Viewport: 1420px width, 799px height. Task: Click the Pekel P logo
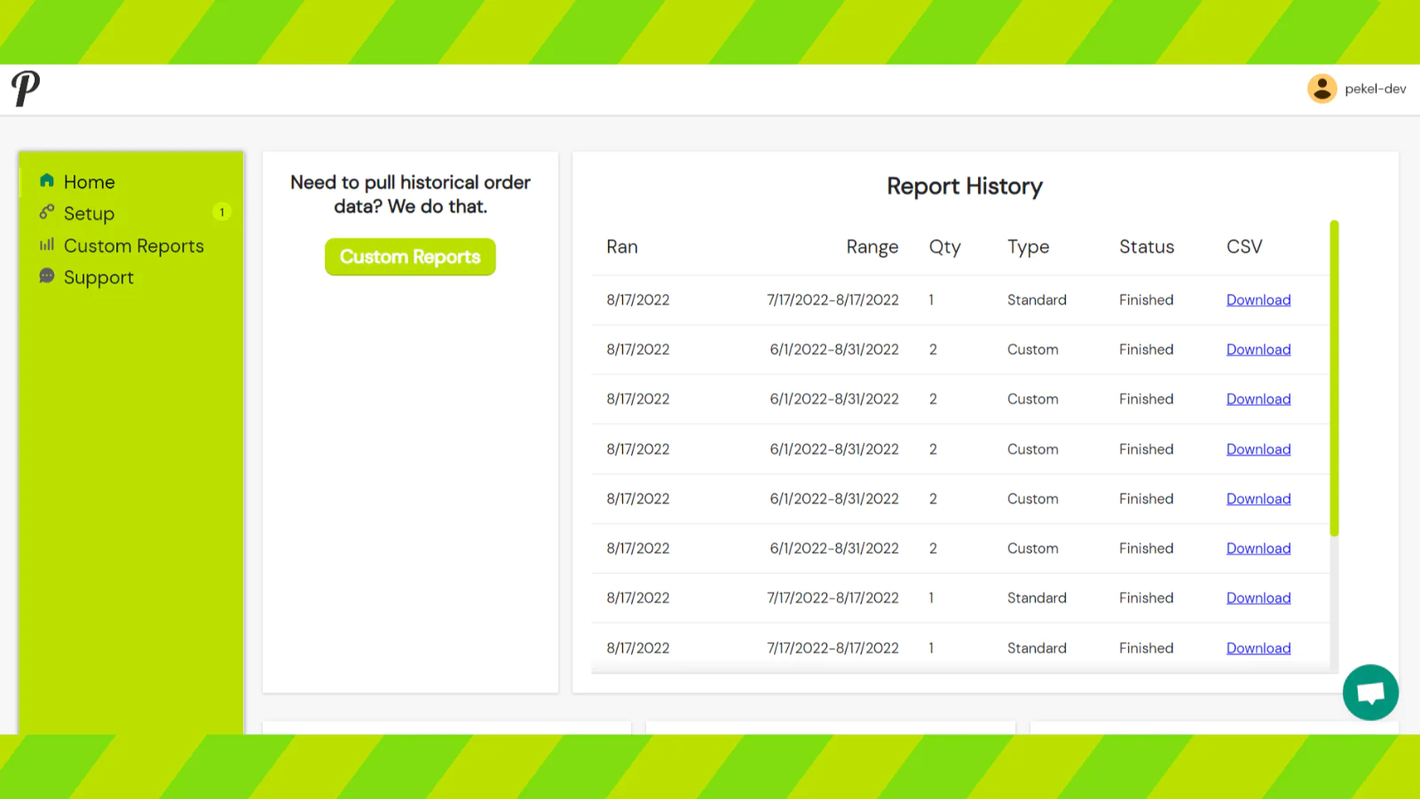(x=26, y=89)
